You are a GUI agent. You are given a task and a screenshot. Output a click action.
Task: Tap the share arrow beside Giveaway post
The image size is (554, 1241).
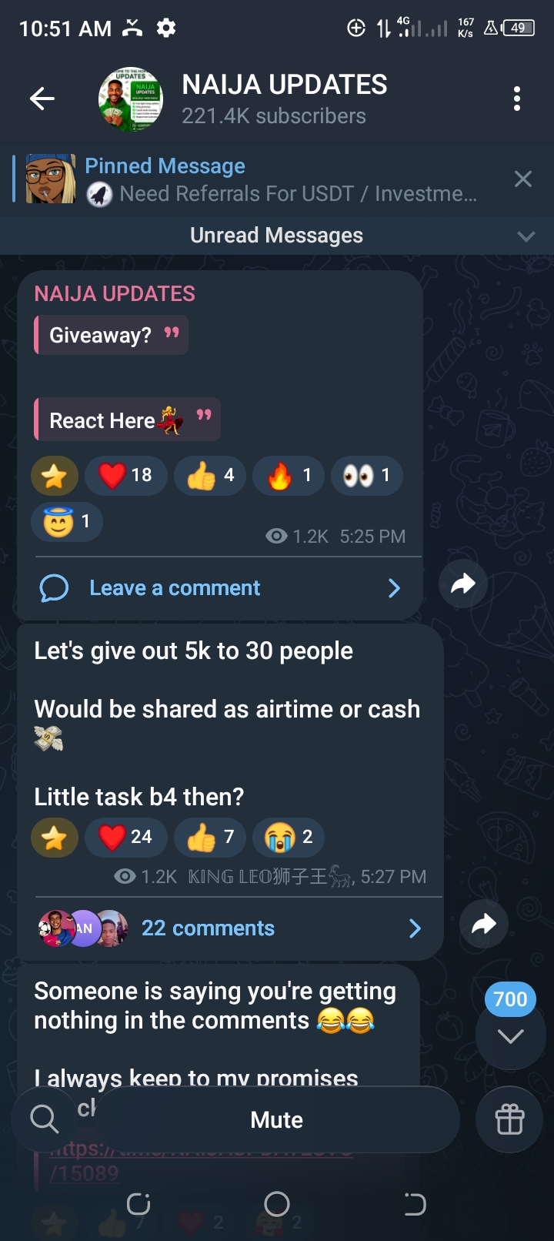463,584
